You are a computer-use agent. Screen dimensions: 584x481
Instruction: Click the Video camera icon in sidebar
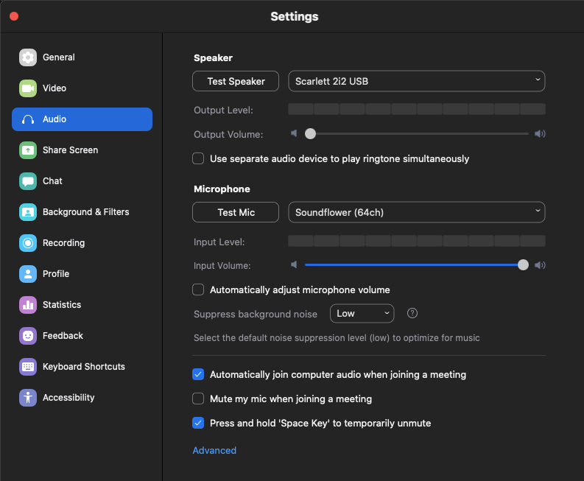[x=28, y=88]
